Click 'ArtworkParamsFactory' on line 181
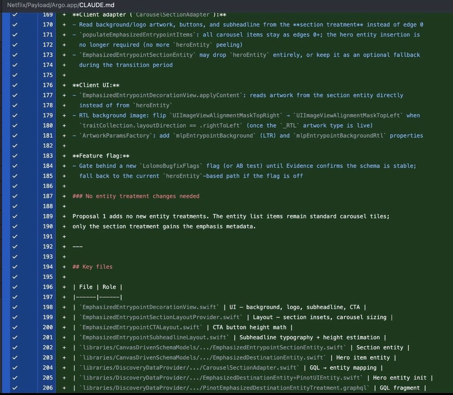 116,136
